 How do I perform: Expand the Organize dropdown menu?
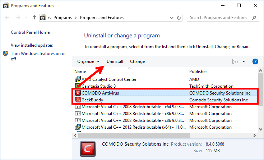[x=88, y=61]
